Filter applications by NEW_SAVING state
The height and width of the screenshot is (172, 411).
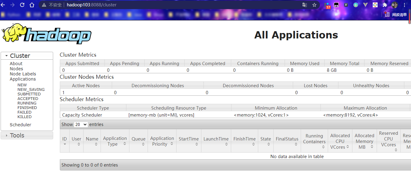pyautogui.click(x=31, y=90)
